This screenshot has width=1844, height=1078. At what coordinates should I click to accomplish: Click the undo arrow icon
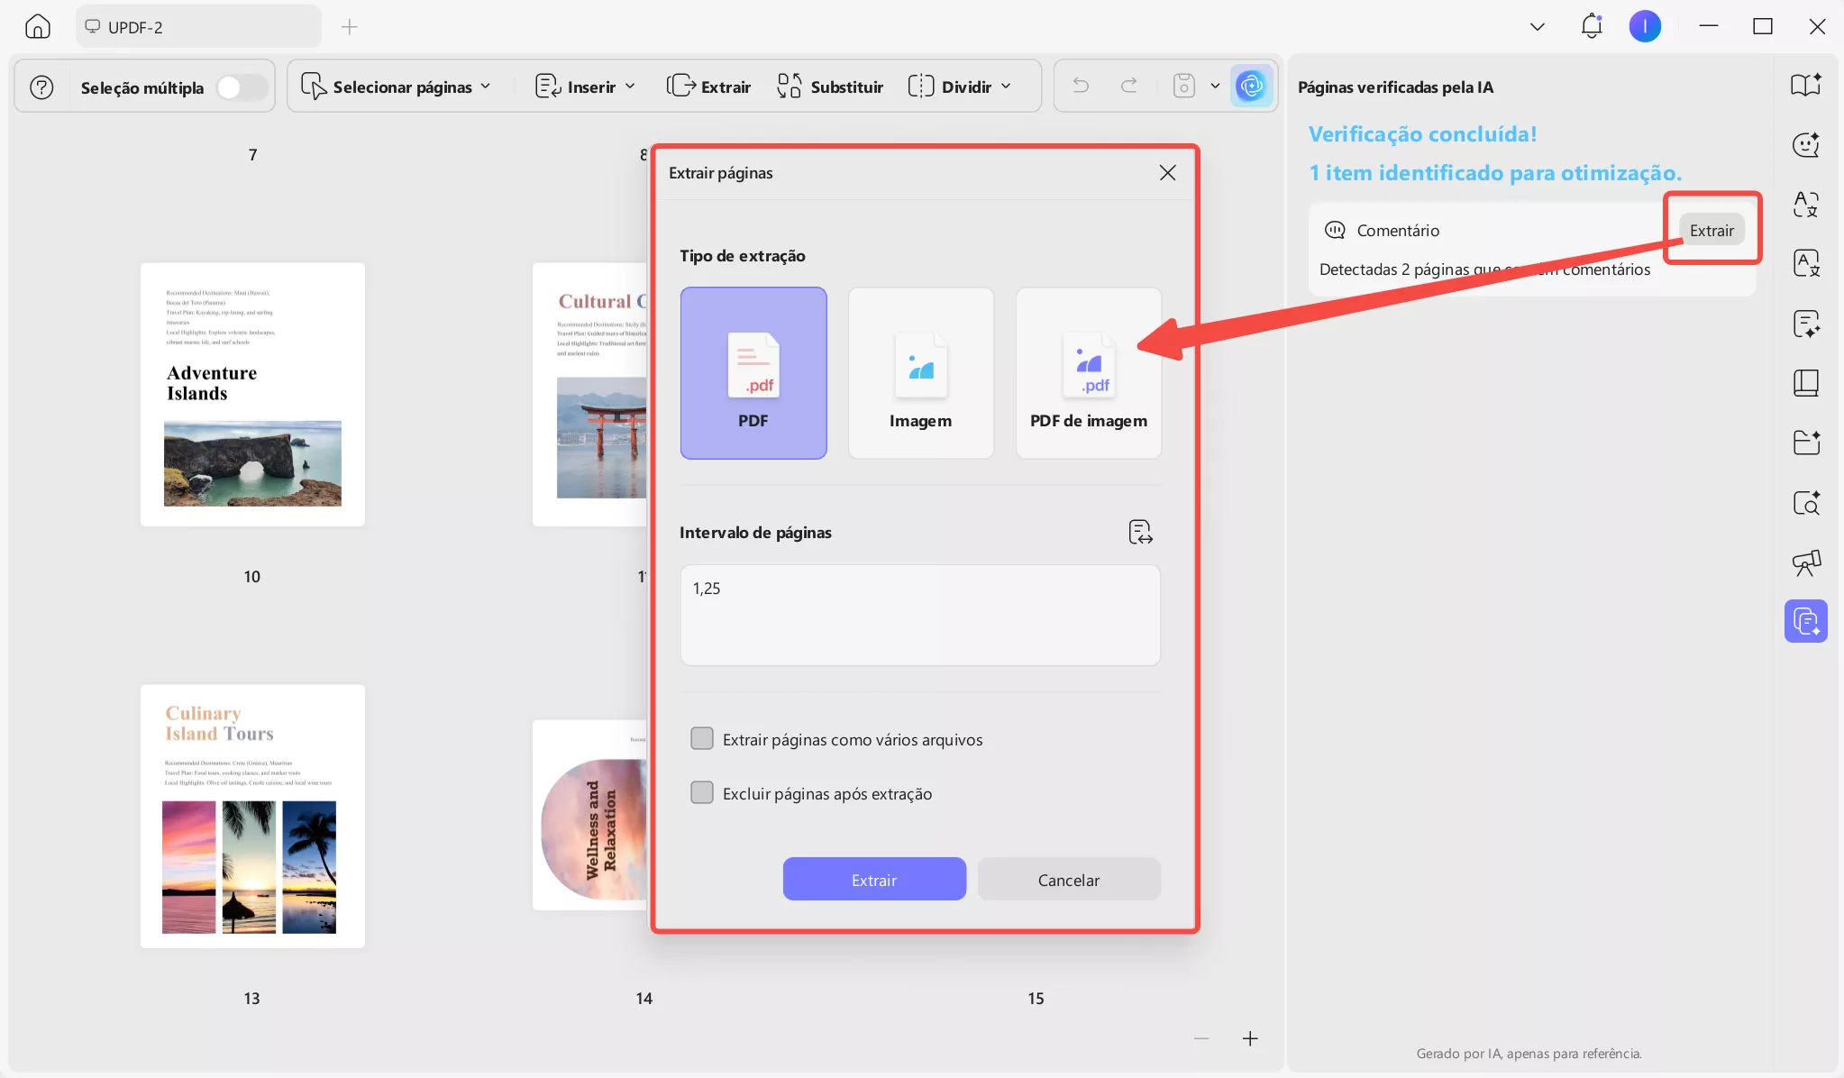[x=1081, y=86]
